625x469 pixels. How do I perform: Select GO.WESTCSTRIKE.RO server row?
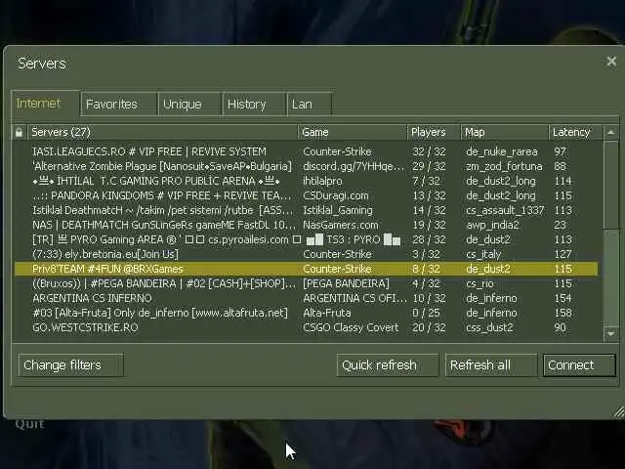pyautogui.click(x=306, y=328)
